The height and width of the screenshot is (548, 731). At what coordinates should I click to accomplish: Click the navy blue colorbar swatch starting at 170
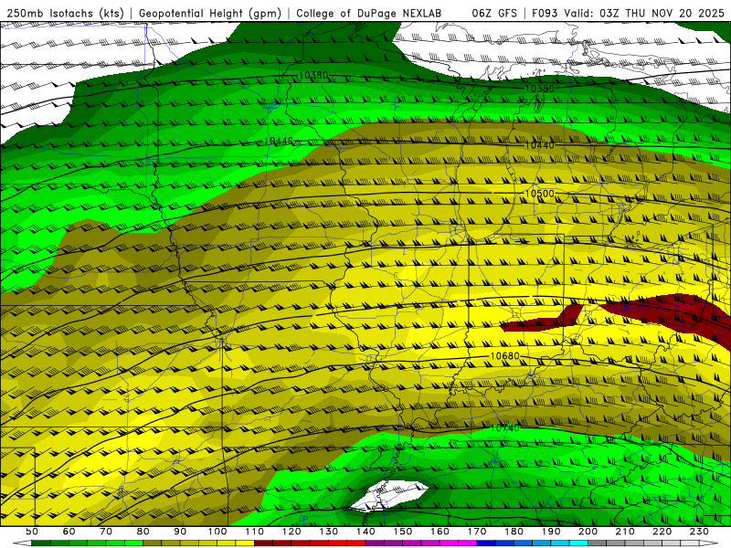(486, 543)
